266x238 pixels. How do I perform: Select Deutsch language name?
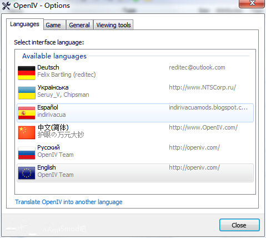(x=48, y=67)
